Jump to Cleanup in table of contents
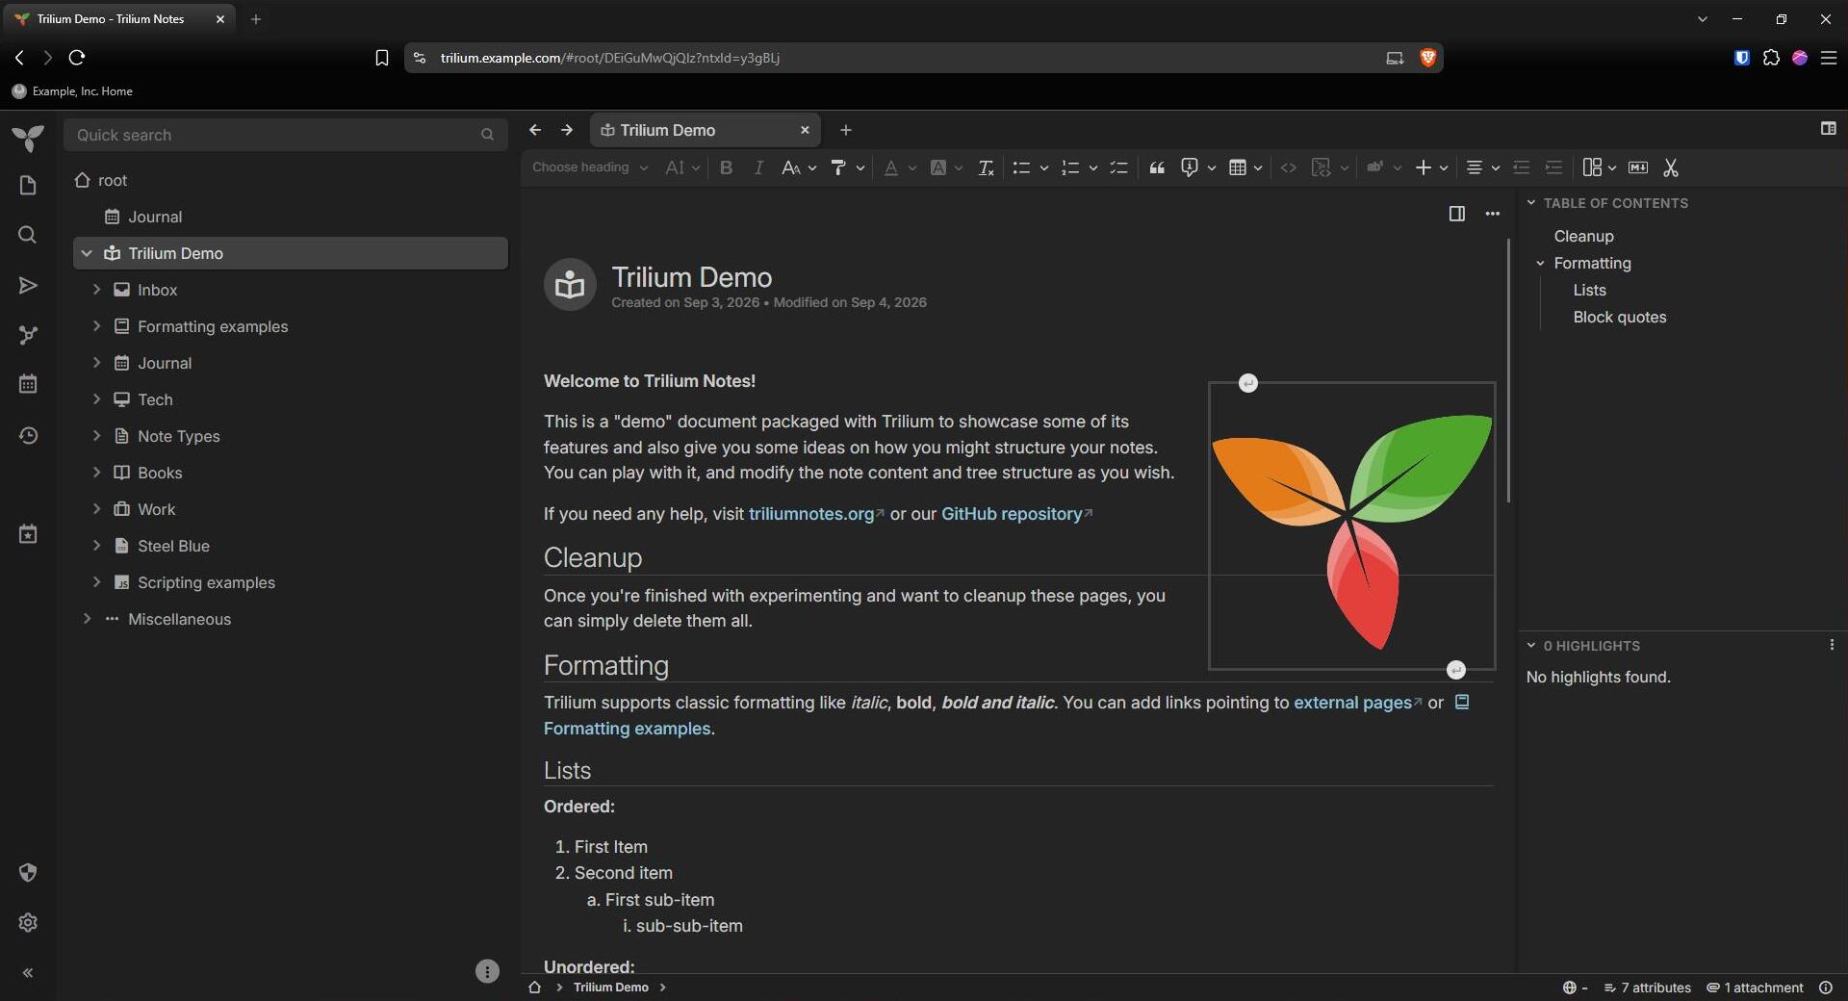 [x=1583, y=236]
